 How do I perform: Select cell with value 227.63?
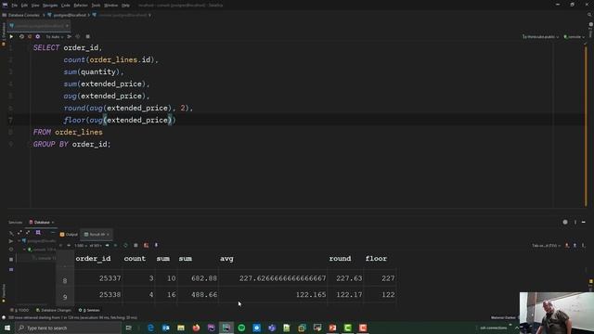[x=344, y=278]
